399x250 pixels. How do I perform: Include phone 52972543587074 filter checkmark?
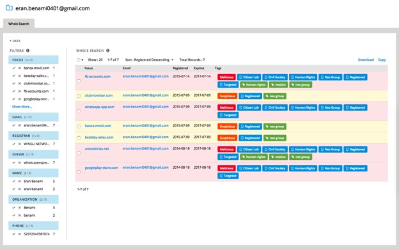click(13, 234)
